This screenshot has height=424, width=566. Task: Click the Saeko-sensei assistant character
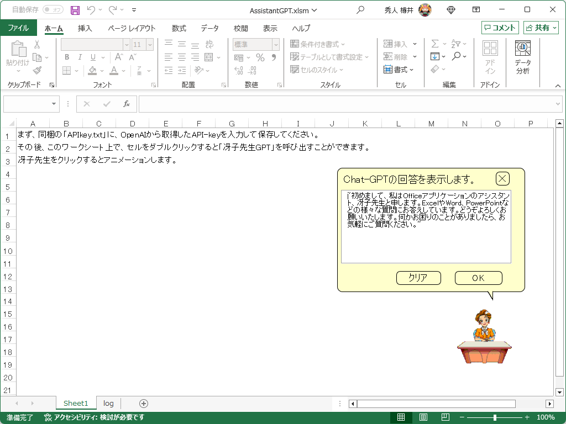tap(484, 336)
